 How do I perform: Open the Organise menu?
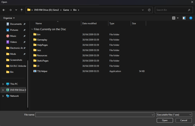tap(9, 18)
